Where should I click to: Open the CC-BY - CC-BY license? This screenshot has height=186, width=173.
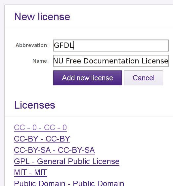(x=42, y=139)
